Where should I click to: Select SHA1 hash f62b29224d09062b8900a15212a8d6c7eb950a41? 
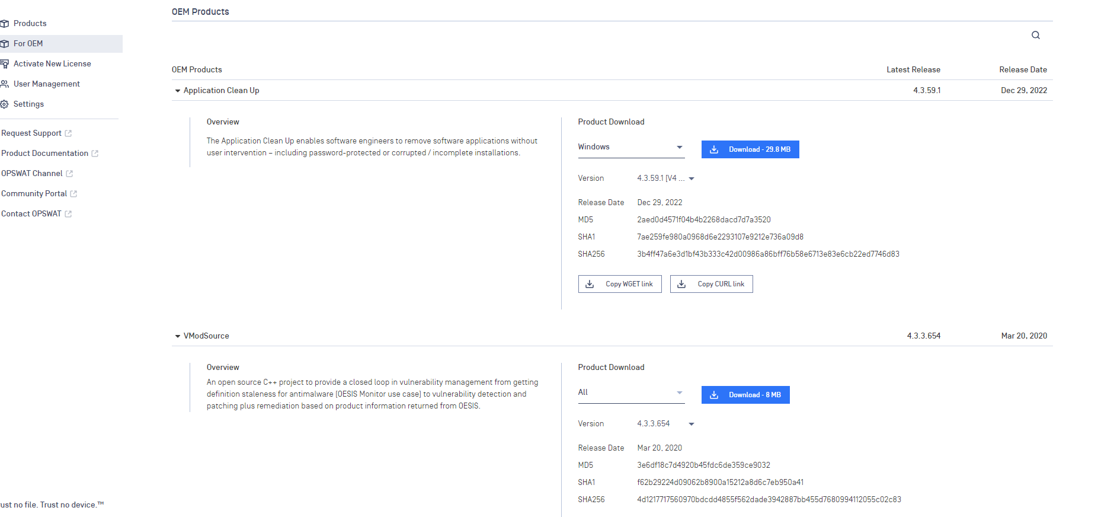tap(721, 483)
